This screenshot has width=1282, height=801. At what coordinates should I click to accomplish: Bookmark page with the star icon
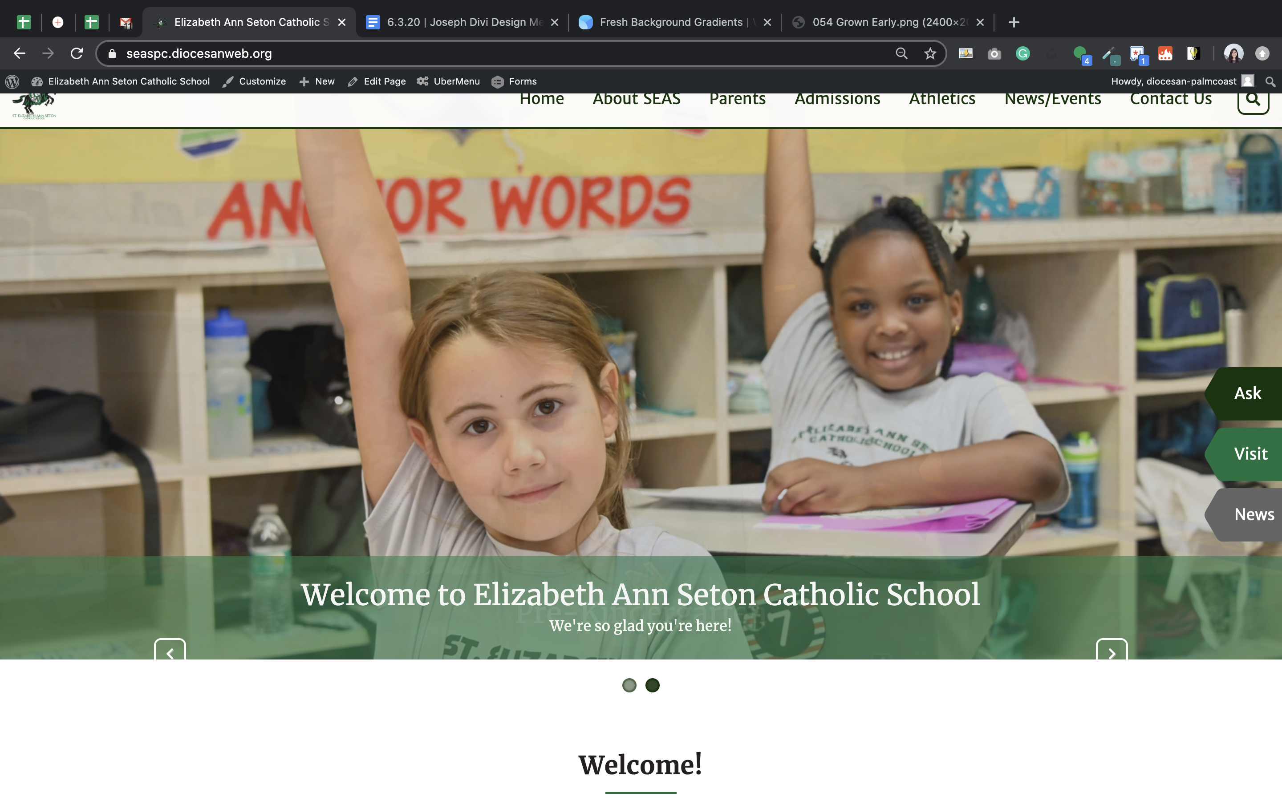pyautogui.click(x=930, y=53)
